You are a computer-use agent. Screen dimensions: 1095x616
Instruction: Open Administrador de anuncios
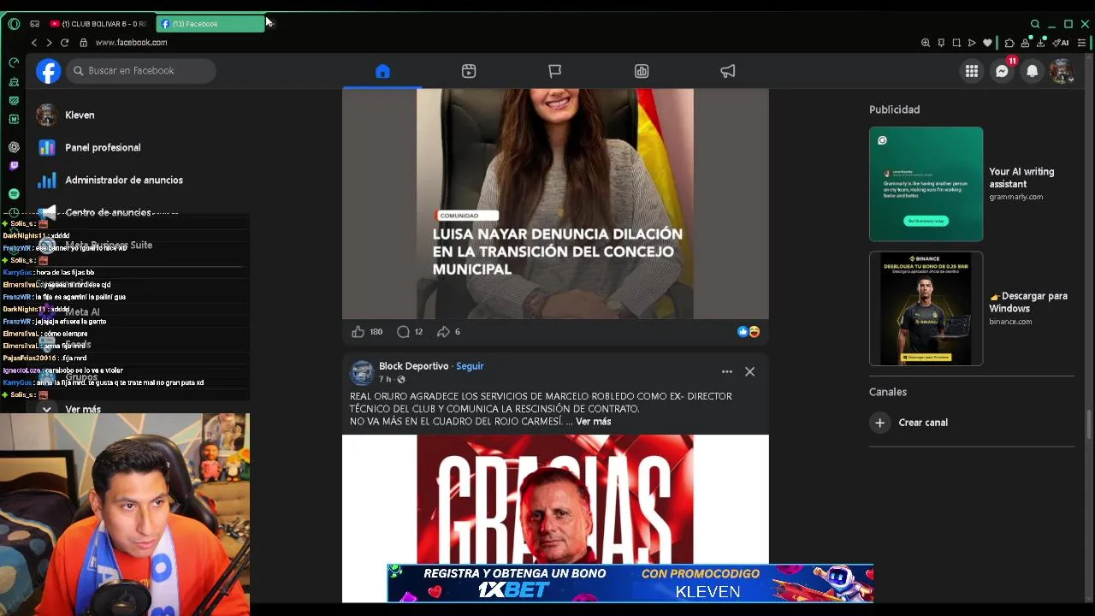123,180
